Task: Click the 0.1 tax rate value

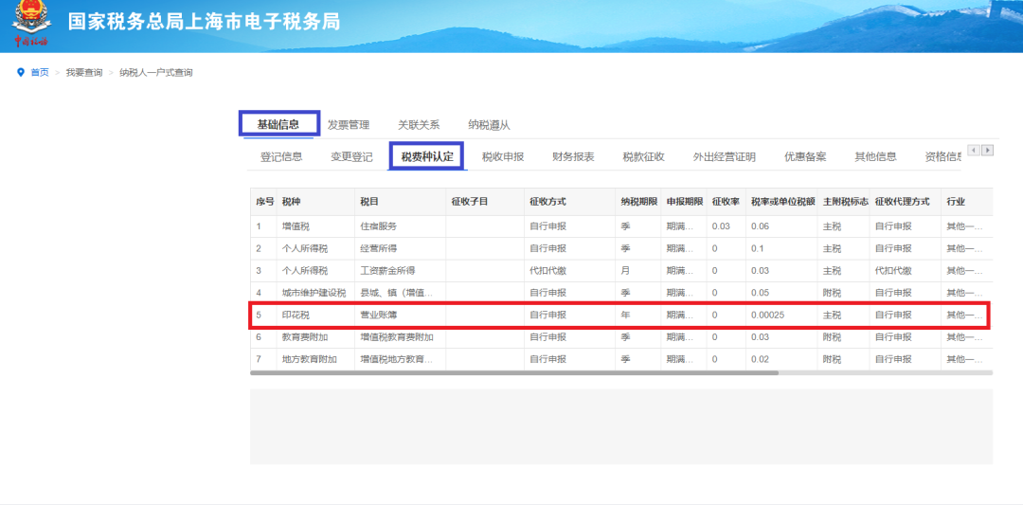Action: [x=757, y=248]
